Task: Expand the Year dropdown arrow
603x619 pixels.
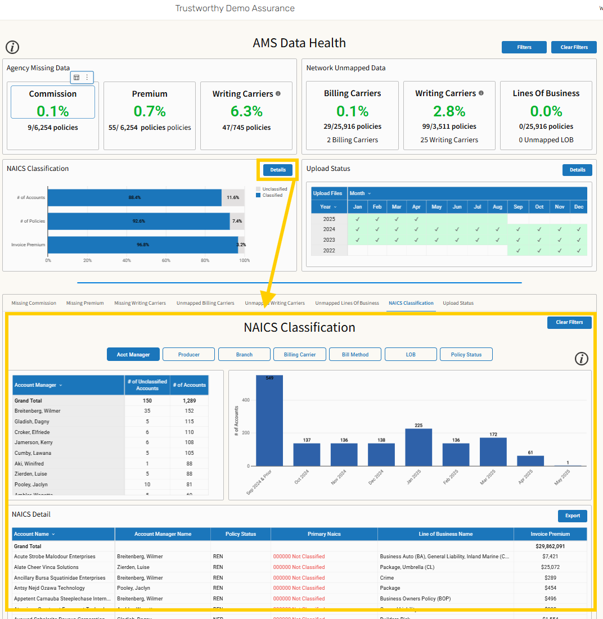Action: (x=335, y=207)
